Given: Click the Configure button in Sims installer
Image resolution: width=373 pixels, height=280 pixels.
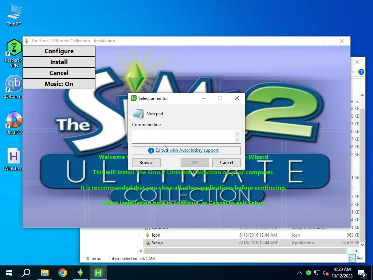Looking at the screenshot, I should (59, 51).
